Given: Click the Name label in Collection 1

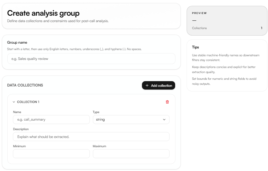Looking at the screenshot, I should pos(17,112).
